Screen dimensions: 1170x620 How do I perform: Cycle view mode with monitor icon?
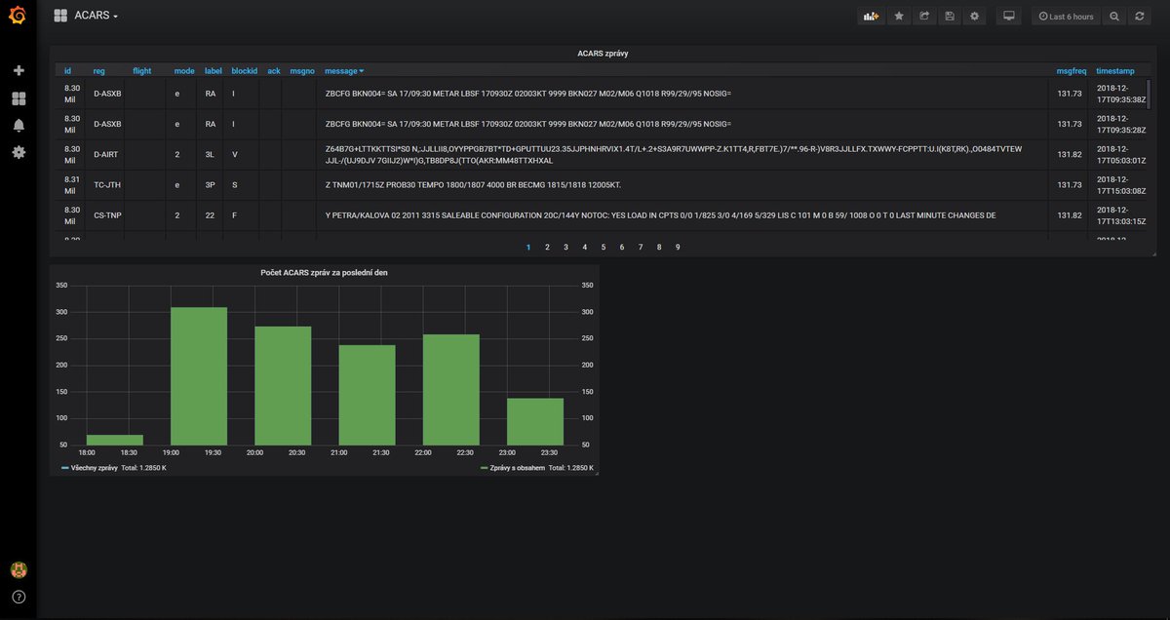[x=1009, y=17]
